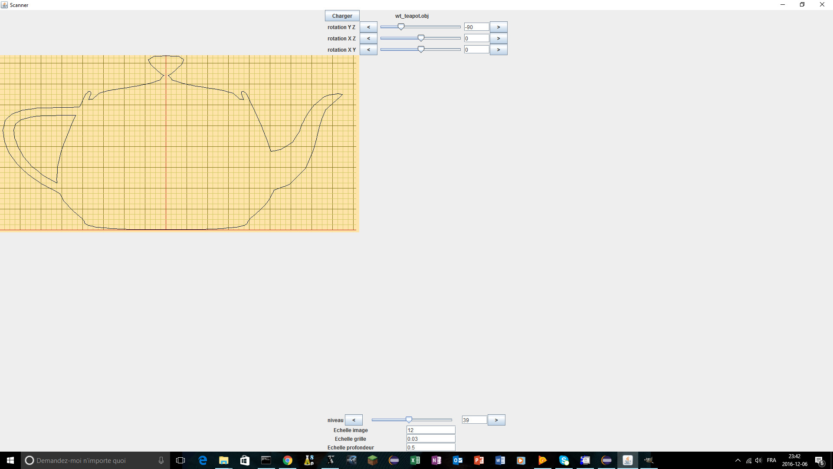Click the 'Echelle profondeur' label
Image resolution: width=833 pixels, height=469 pixels.
351,448
